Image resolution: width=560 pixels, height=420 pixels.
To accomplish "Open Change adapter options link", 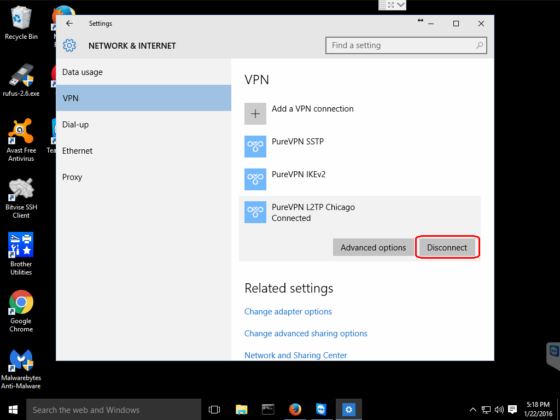I will 288,311.
